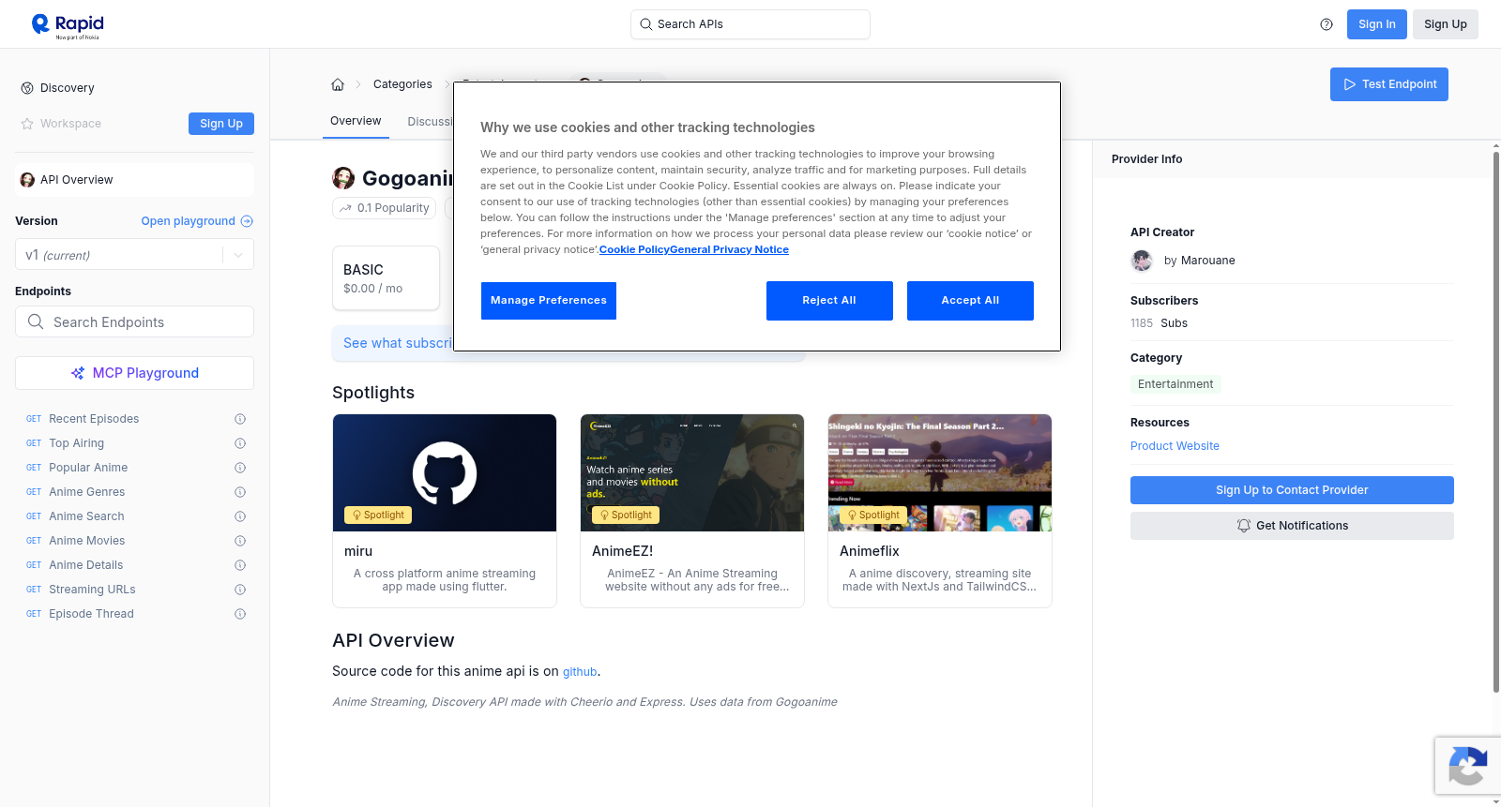
Task: Click Reject All cookies button
Action: 829,301
